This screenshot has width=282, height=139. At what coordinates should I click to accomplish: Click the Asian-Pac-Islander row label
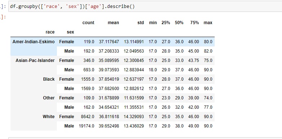click(x=35, y=60)
